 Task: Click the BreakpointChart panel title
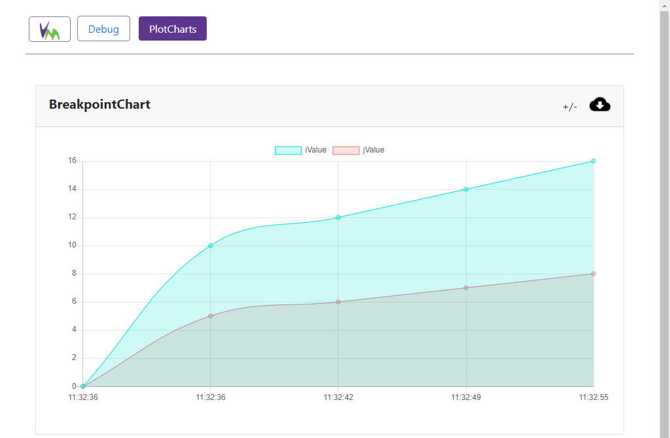99,105
